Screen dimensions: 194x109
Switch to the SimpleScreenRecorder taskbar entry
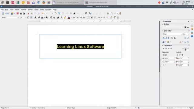coord(100,2)
